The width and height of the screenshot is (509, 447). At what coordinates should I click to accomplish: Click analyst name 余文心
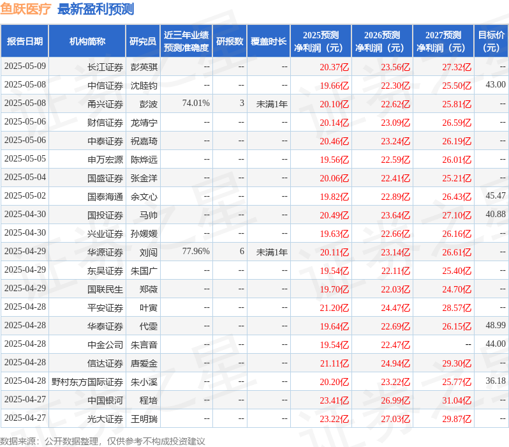point(144,197)
